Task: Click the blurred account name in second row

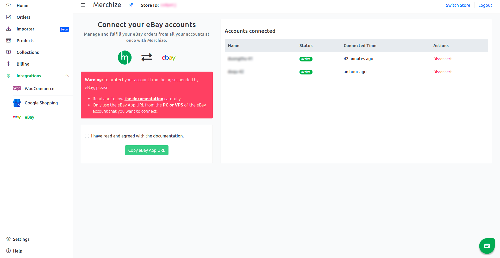Action: 236,72
